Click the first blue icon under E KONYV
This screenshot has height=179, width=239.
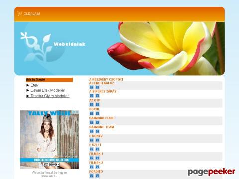coord(92,140)
